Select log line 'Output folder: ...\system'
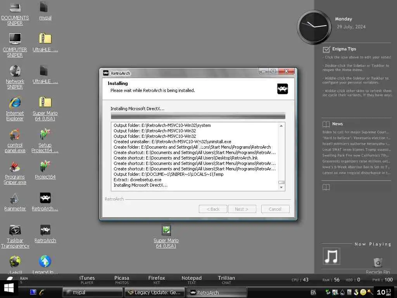The image size is (397, 298). click(x=162, y=125)
